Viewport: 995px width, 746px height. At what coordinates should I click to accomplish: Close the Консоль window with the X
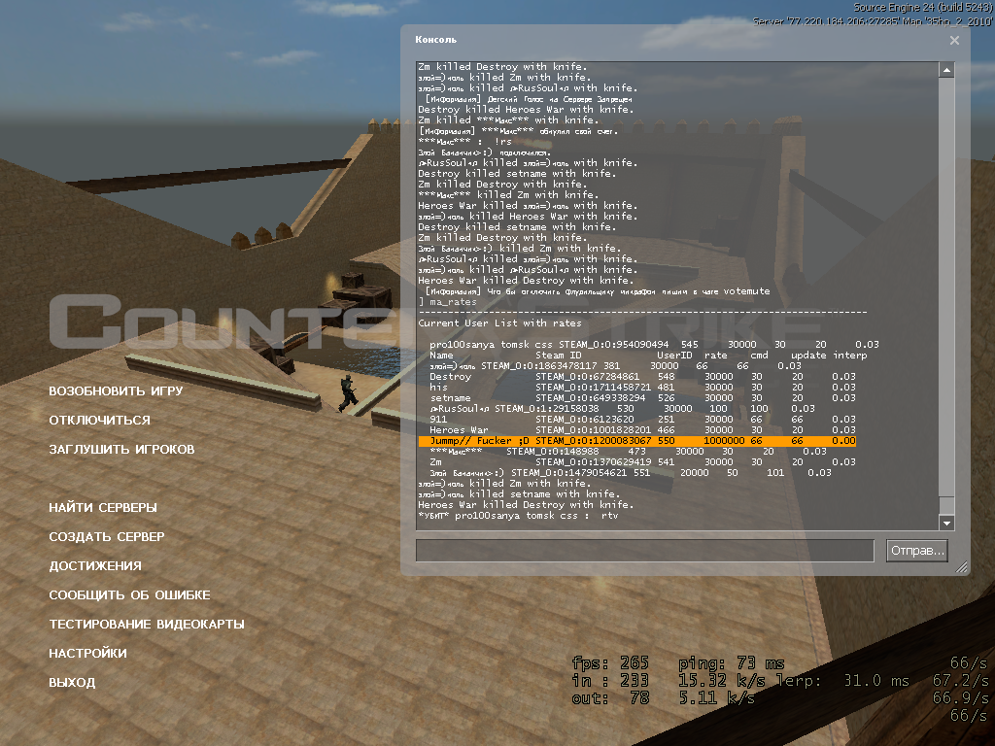pos(954,41)
